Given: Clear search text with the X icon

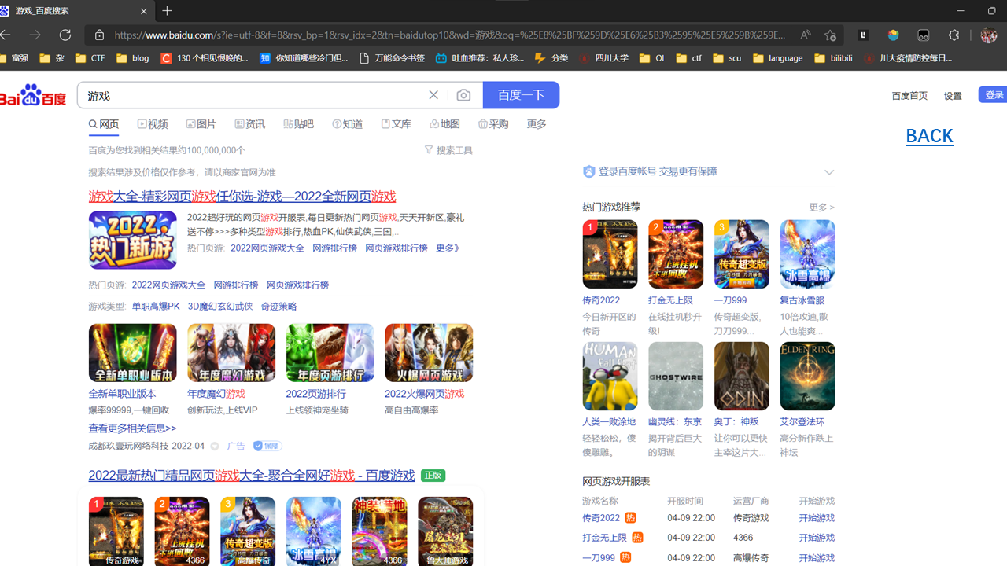Looking at the screenshot, I should (433, 95).
